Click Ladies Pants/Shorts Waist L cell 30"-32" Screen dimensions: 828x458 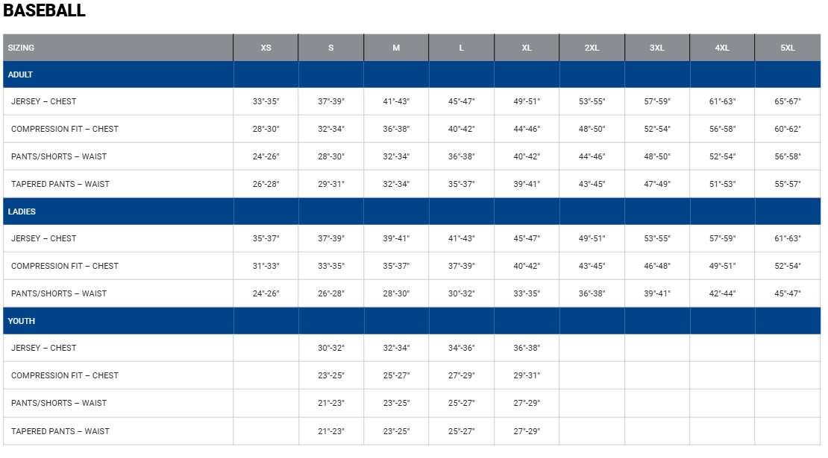click(x=461, y=293)
